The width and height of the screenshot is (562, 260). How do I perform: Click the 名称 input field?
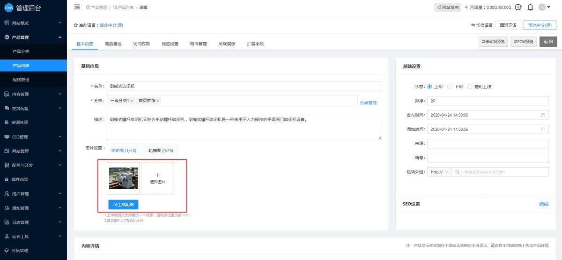point(243,86)
